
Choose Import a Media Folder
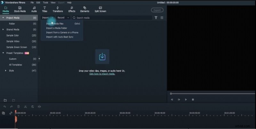click(x=57, y=28)
